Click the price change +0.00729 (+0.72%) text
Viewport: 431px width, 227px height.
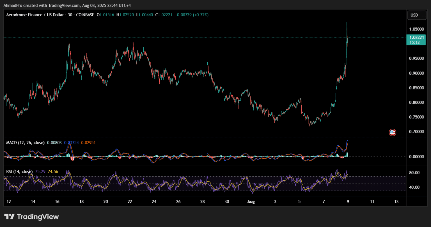191,15
